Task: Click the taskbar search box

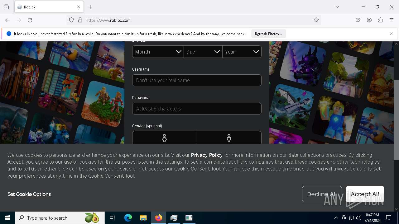Action: click(60, 218)
